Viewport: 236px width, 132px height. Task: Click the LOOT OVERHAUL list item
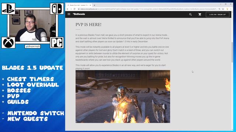(33, 85)
